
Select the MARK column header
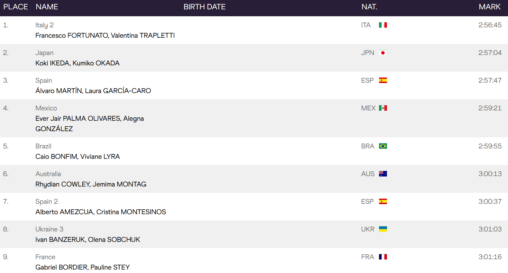[x=490, y=7]
